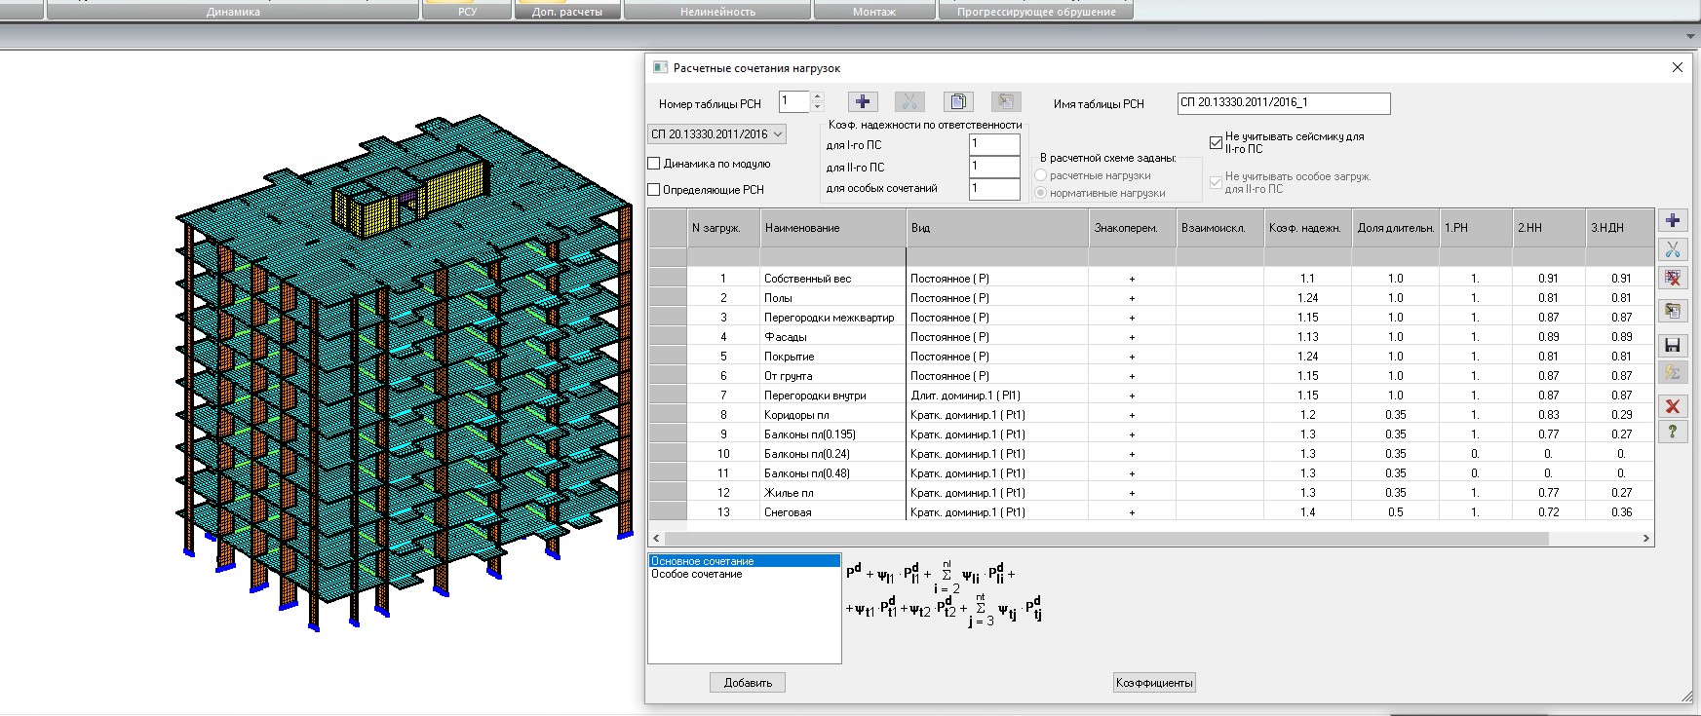Image resolution: width=1701 pixels, height=716 pixels.
Task: Copy the РСН table with clipboard icon
Action: pyautogui.click(x=958, y=101)
